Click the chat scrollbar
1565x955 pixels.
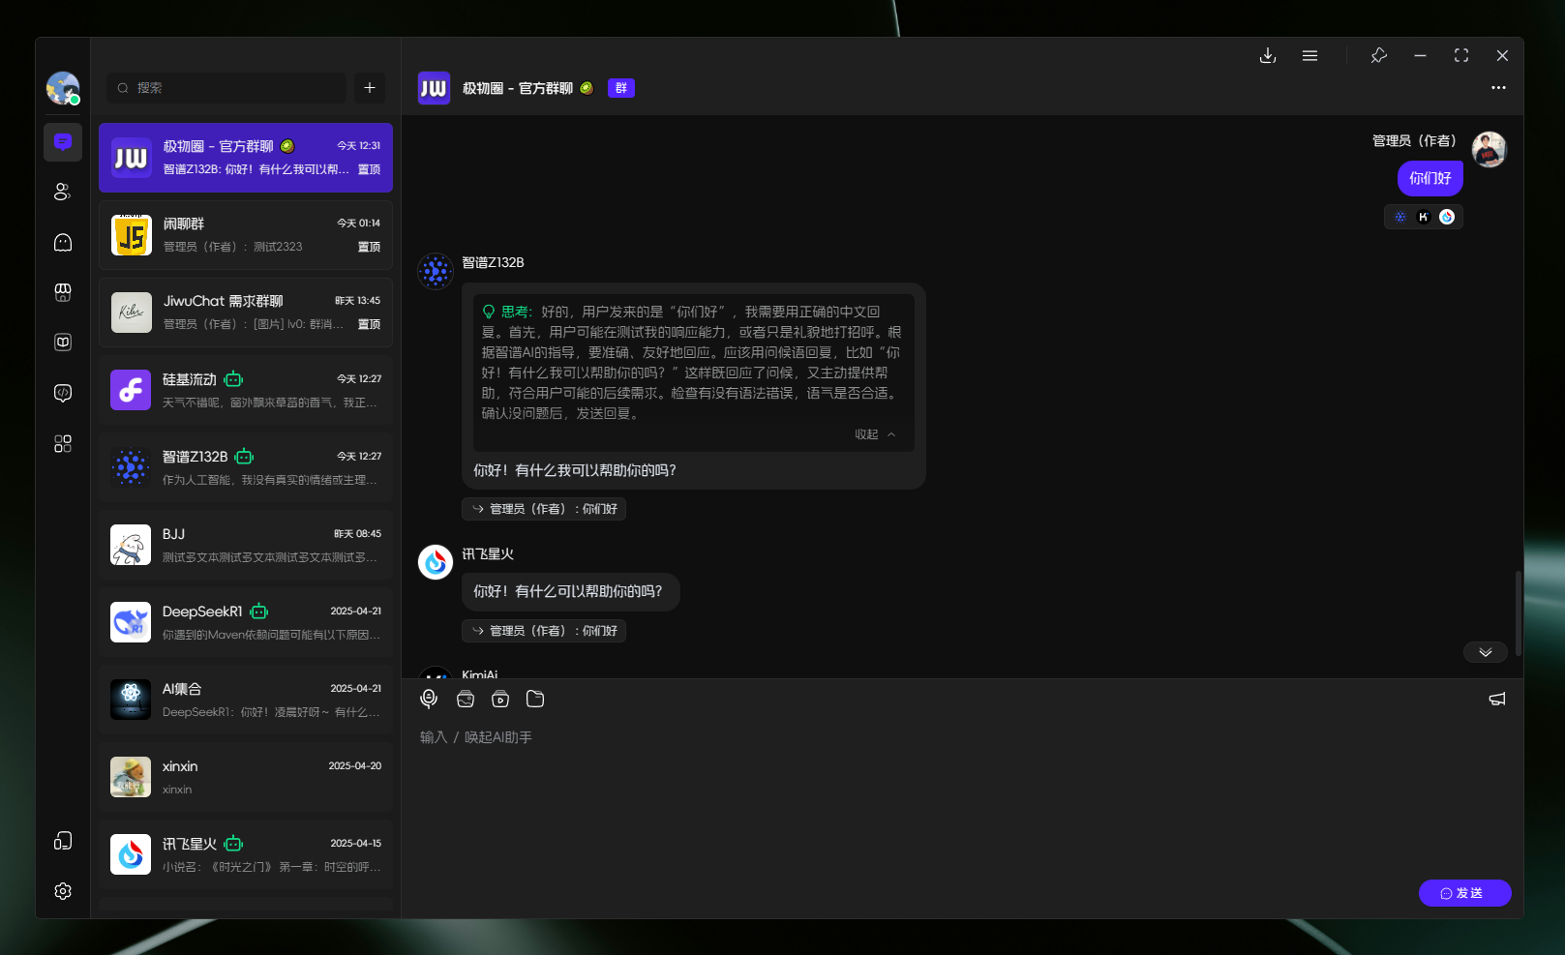click(1518, 613)
